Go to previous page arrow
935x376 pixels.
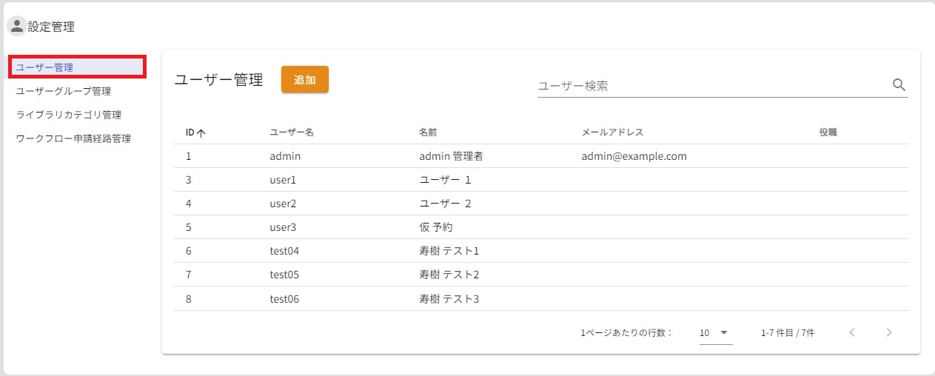click(852, 332)
